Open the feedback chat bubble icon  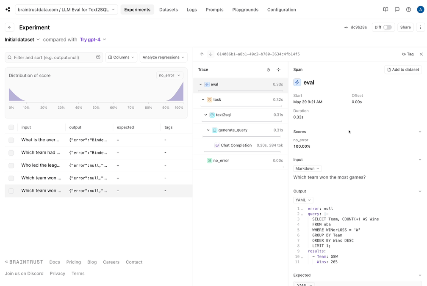coord(397,9)
